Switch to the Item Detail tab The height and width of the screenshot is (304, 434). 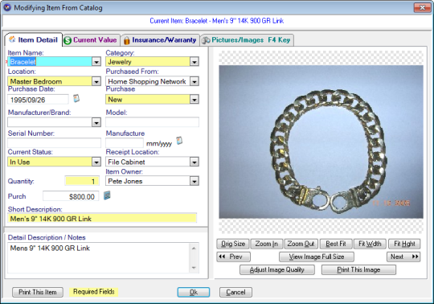tap(34, 40)
